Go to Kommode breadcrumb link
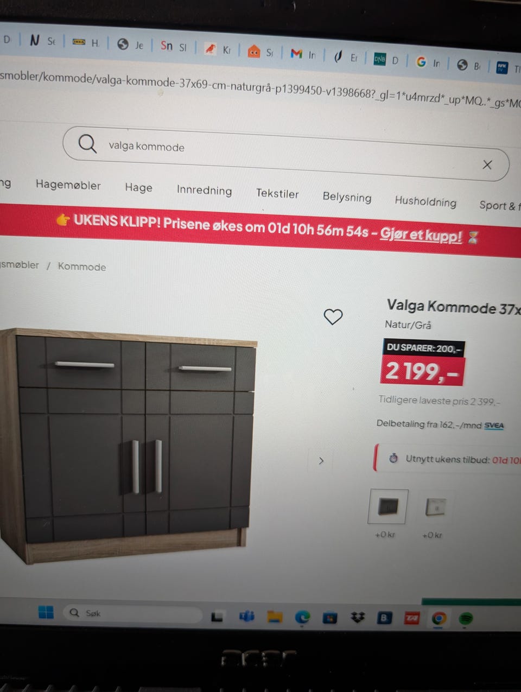 (x=82, y=266)
